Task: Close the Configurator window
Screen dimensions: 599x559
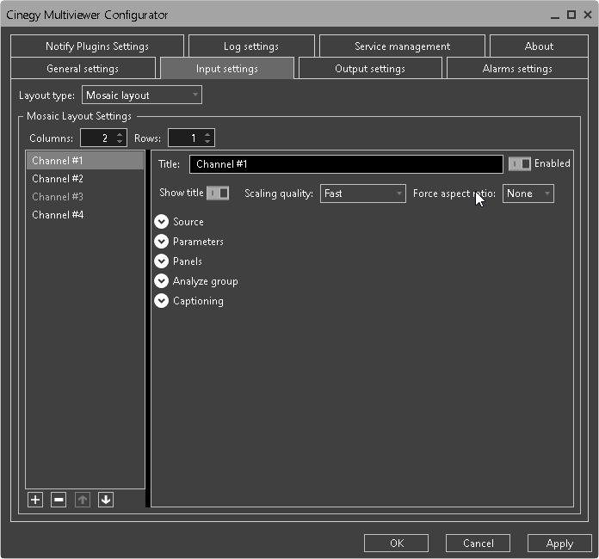Action: click(x=588, y=15)
